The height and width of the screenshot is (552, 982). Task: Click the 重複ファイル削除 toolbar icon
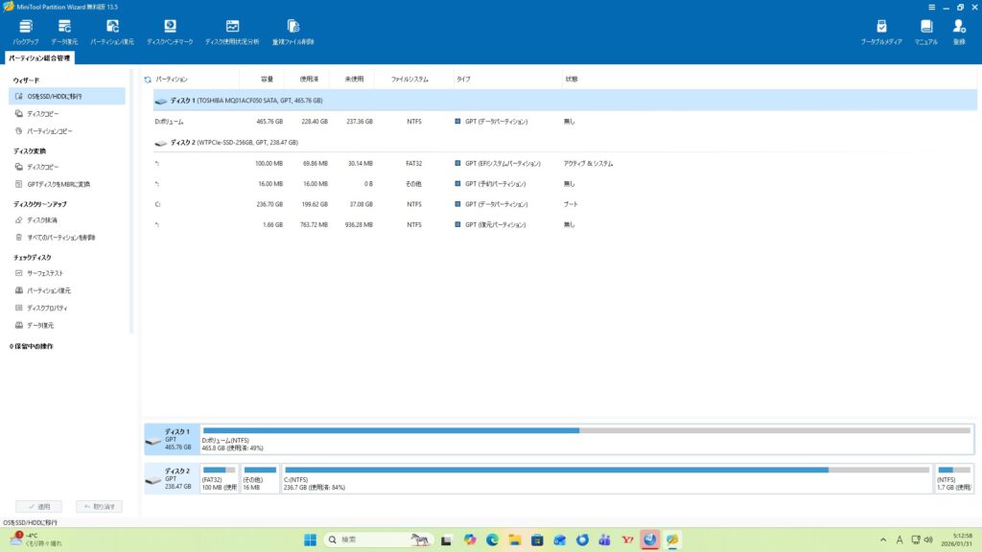point(292,32)
